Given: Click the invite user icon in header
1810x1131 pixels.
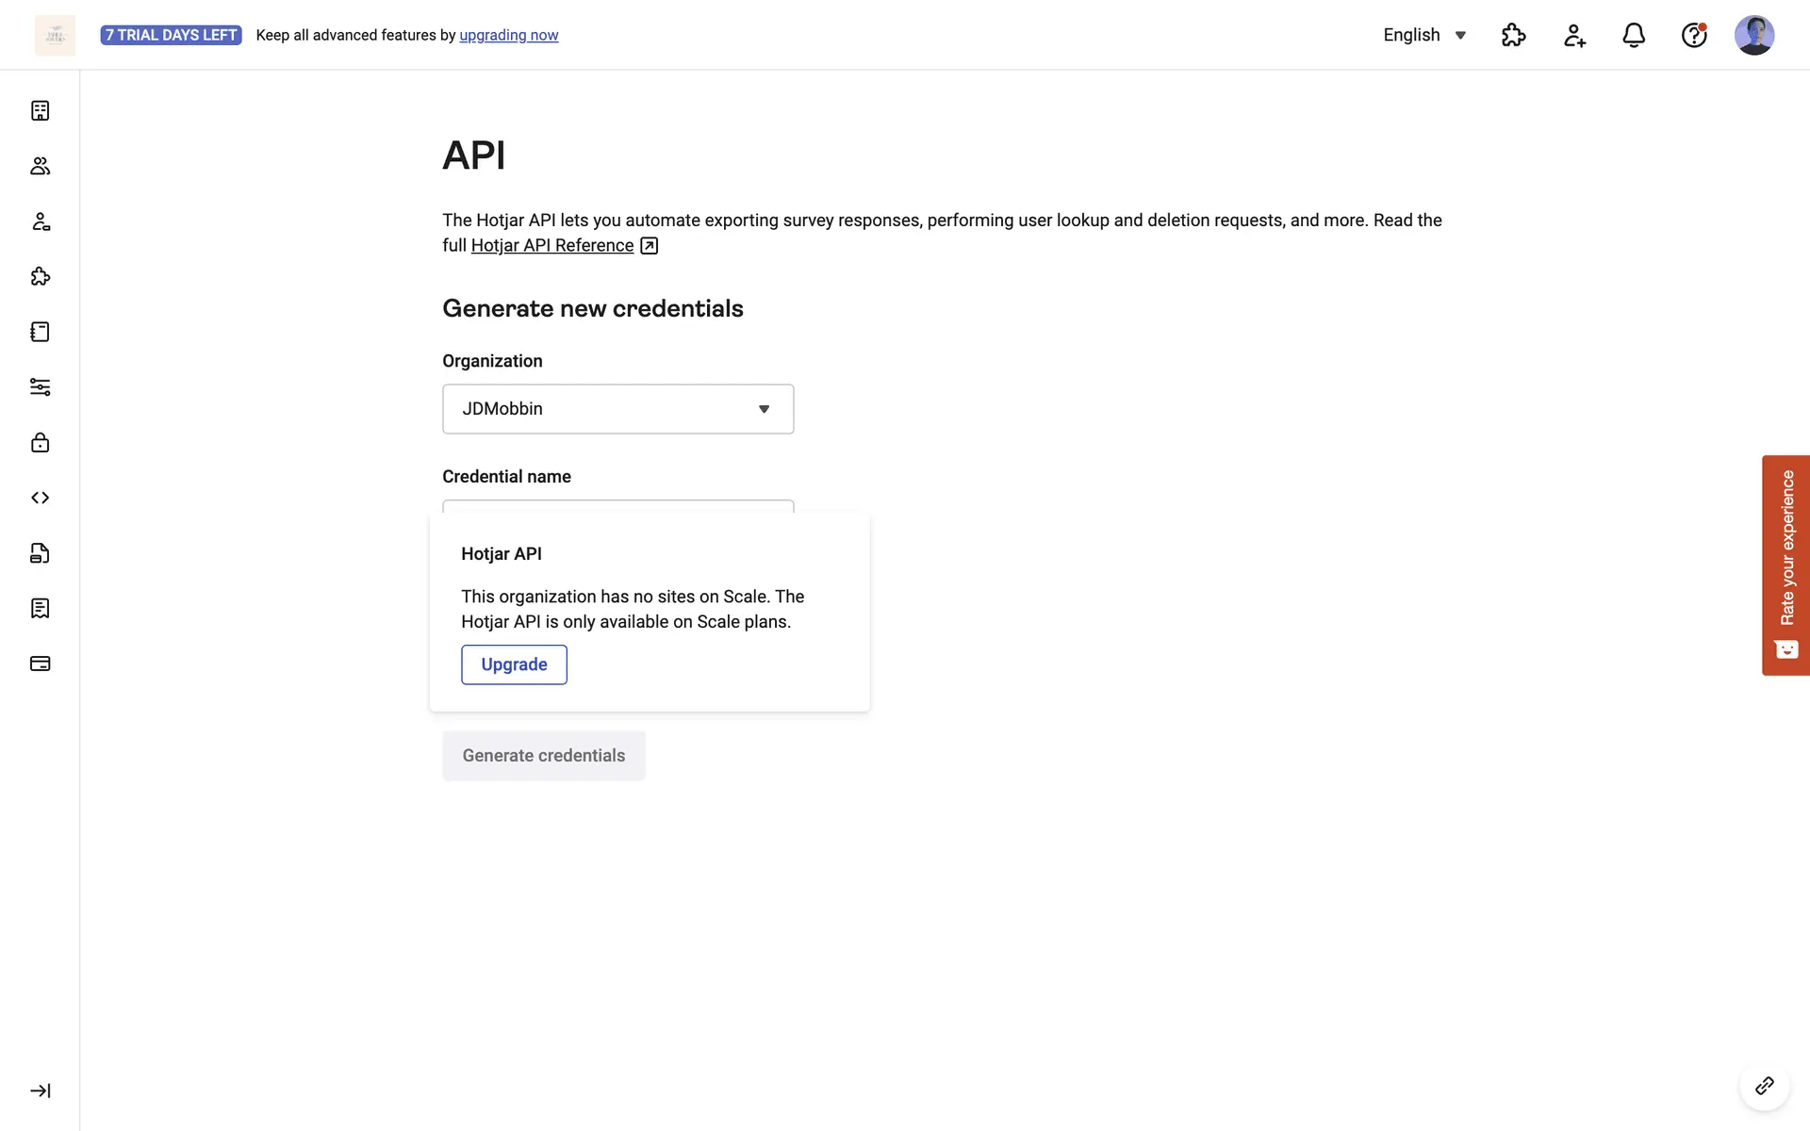Looking at the screenshot, I should click(x=1573, y=35).
